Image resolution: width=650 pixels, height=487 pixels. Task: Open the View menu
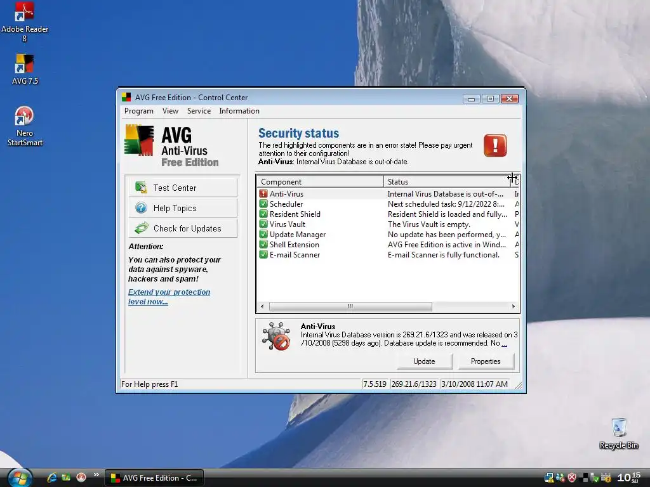(170, 111)
